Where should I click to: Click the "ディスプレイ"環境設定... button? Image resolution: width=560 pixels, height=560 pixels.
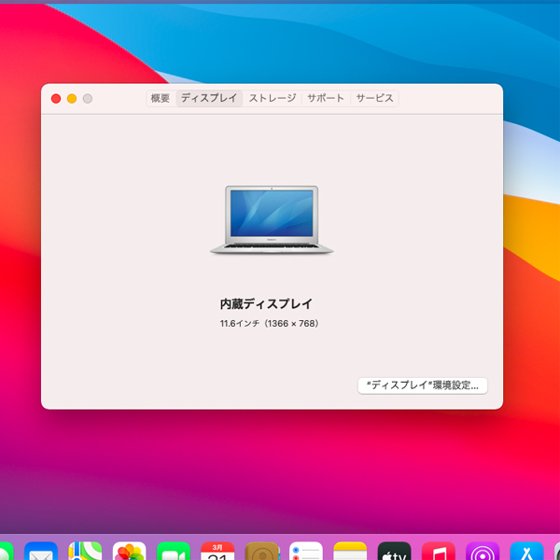[x=423, y=385]
